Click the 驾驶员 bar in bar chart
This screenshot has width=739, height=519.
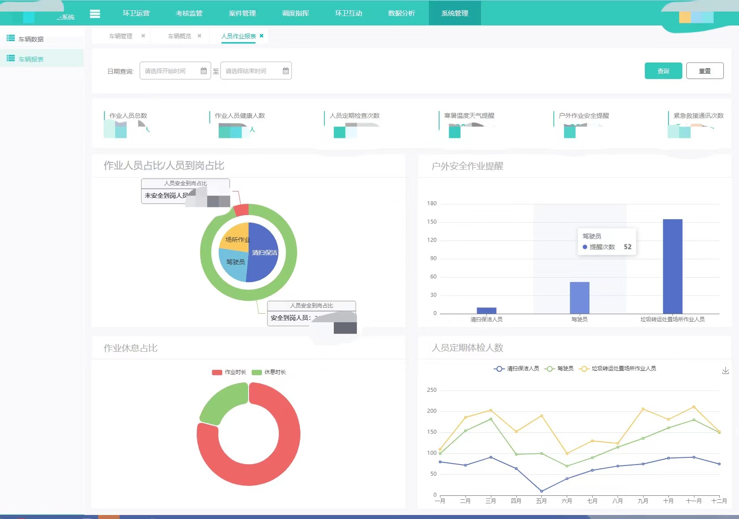tap(579, 298)
